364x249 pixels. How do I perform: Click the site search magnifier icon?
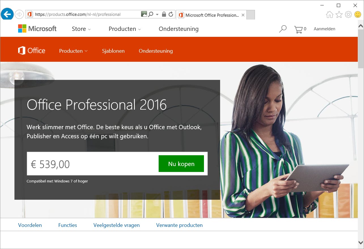[283, 29]
